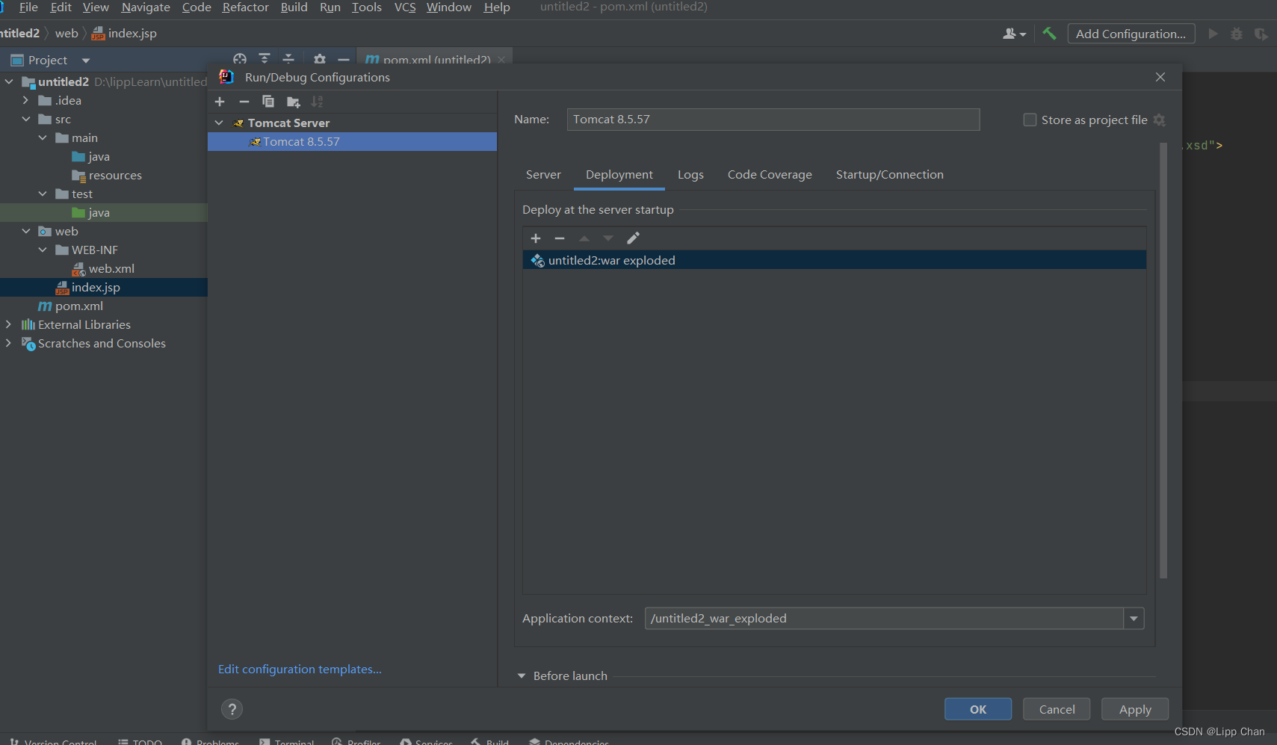Open the Navigate menu
1277x745 pixels.
(146, 7)
